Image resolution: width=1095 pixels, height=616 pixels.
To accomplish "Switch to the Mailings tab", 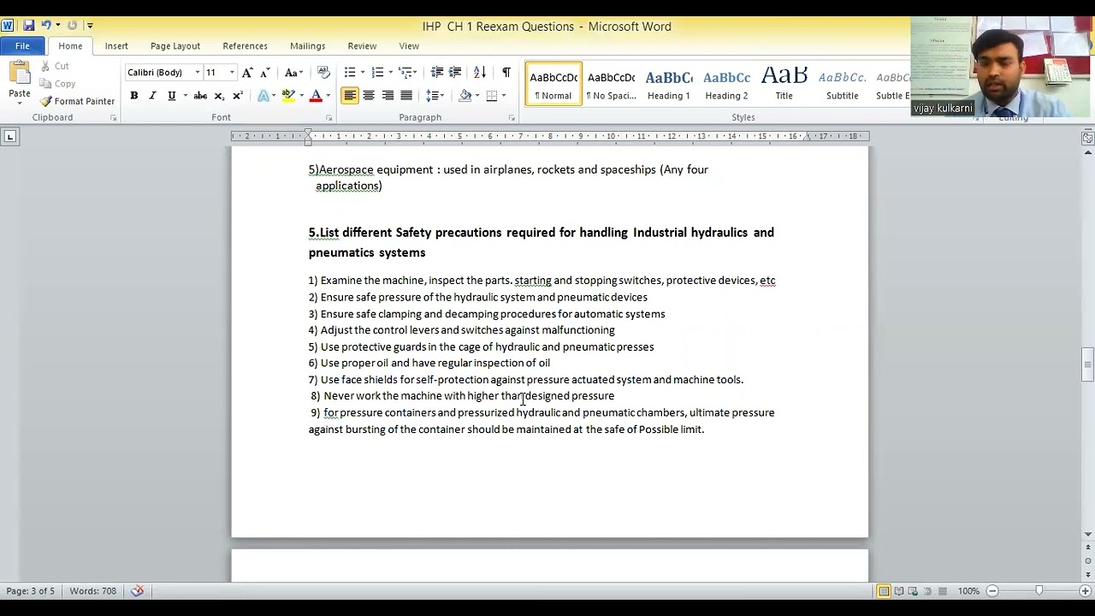I will tap(308, 46).
